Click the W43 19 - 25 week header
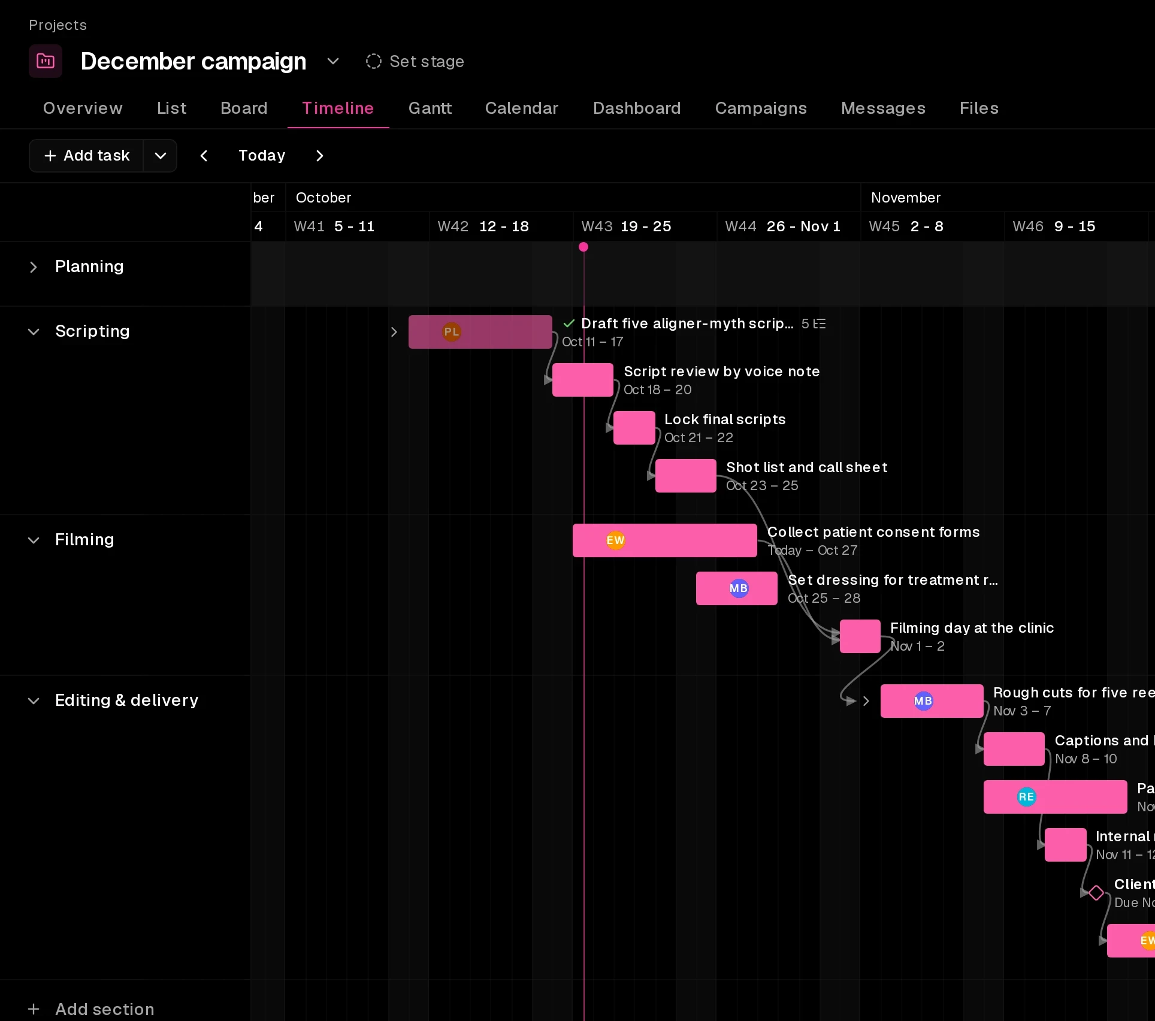 coord(645,226)
